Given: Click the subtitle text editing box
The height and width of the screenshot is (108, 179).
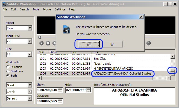Looking at the screenshot, I should tap(134, 96).
